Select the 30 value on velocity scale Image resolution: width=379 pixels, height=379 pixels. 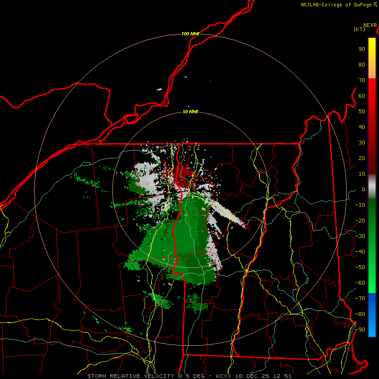click(x=362, y=143)
